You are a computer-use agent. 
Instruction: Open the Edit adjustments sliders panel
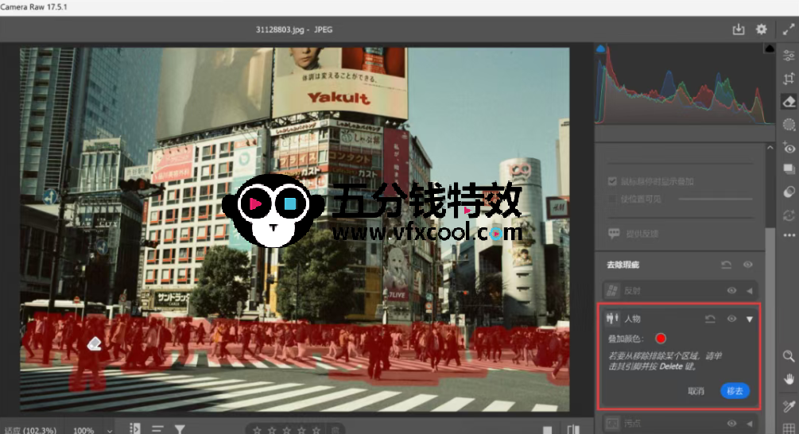789,56
